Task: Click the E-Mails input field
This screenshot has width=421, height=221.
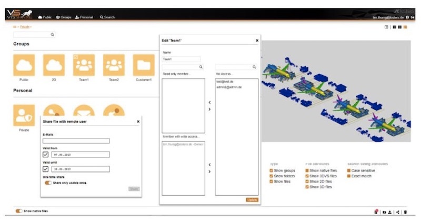Action: click(x=76, y=141)
